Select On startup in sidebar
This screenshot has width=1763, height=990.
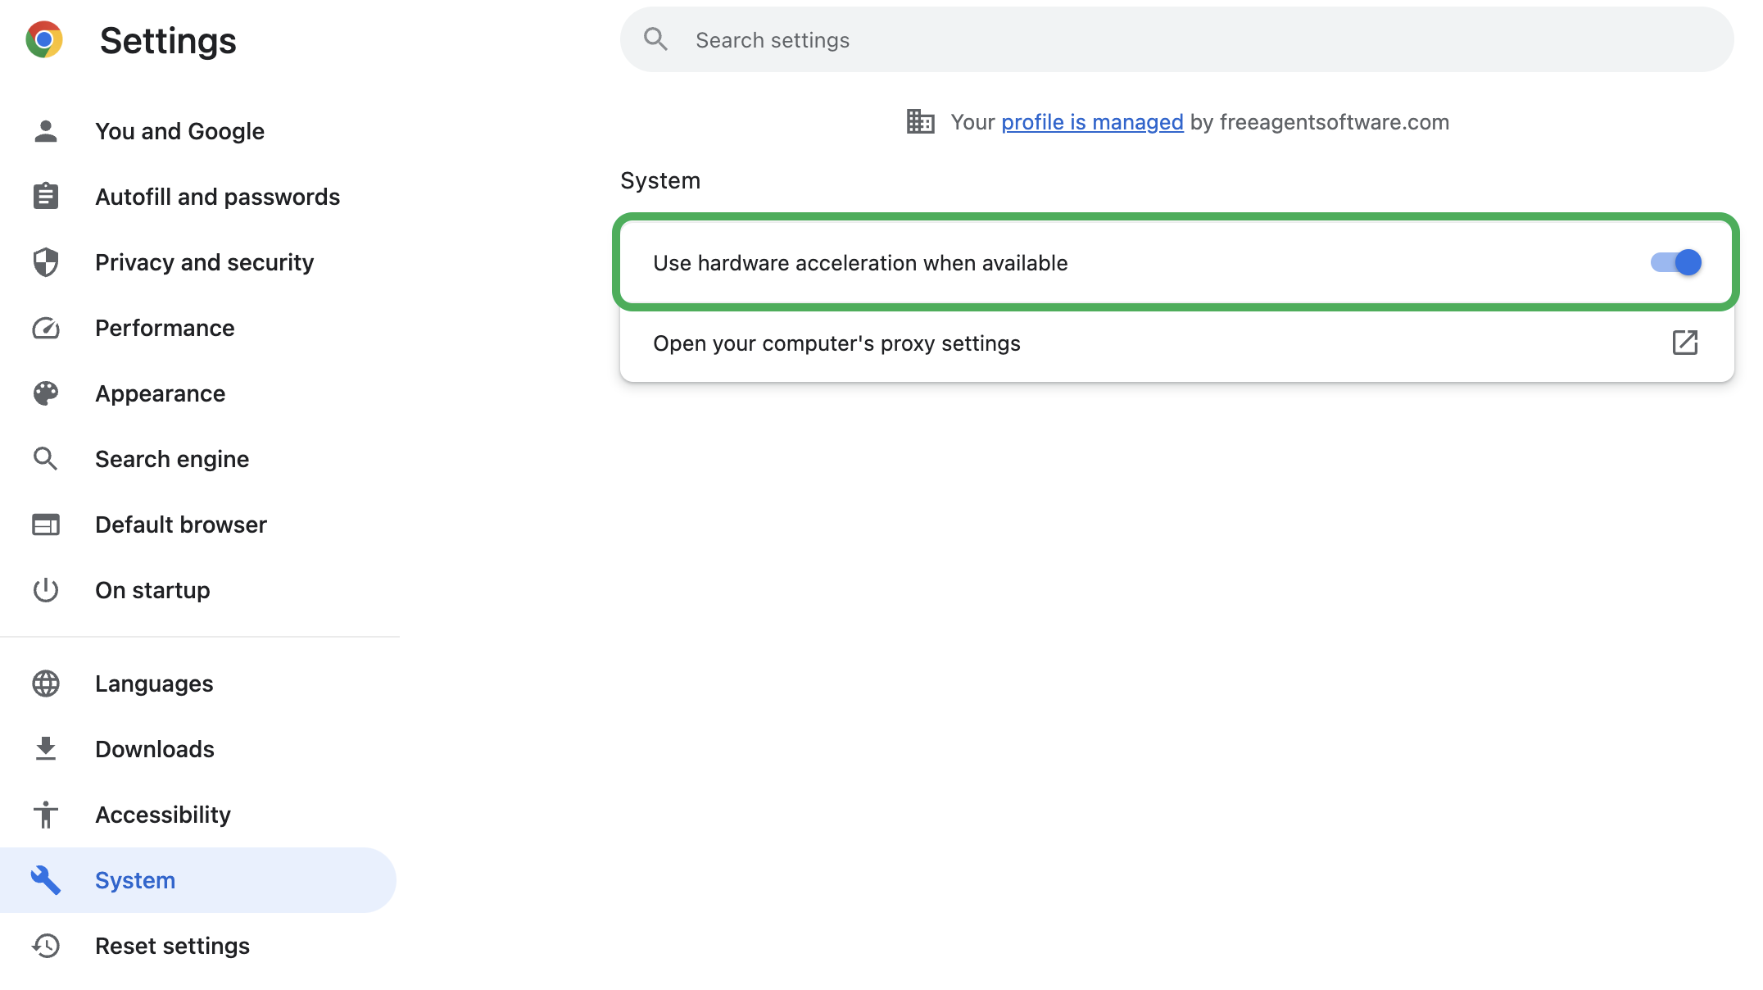point(198,590)
